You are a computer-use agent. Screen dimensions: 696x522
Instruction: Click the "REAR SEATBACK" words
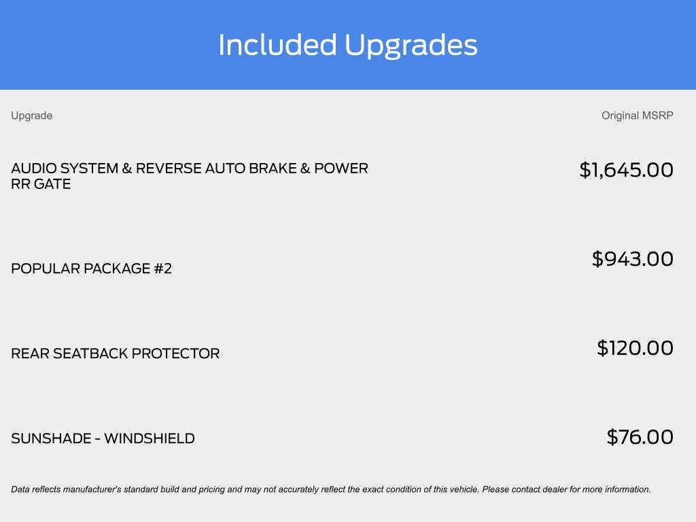coord(69,353)
